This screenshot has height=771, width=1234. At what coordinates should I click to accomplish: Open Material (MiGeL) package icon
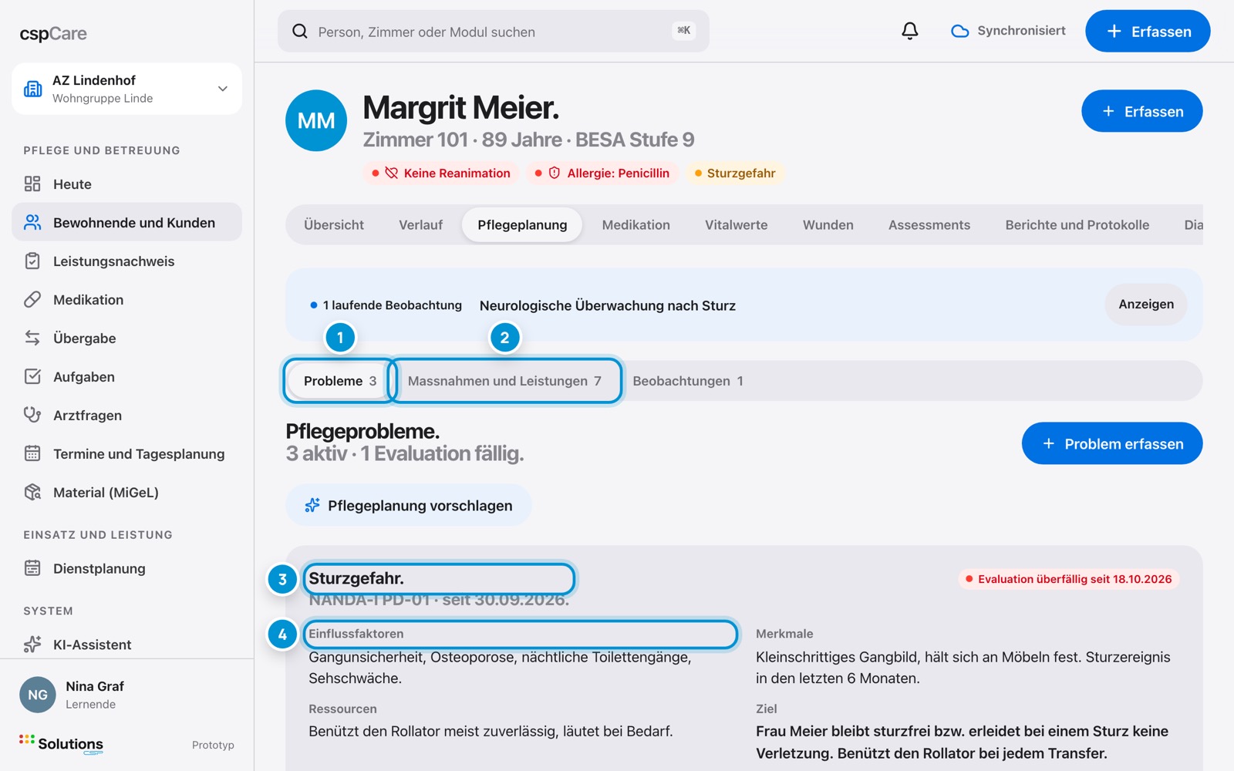(x=32, y=492)
